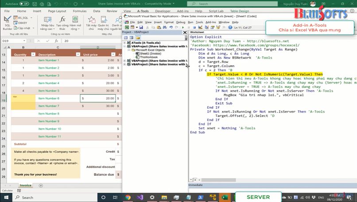Screen dimensions: 357x202
Task: Collapse Microsoft Excel Objects folder
Action: point(128,50)
